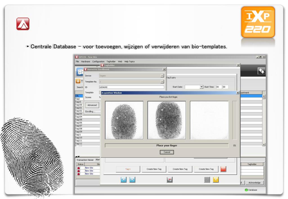
Task: Close the Tagholder window
Action: [x=238, y=65]
